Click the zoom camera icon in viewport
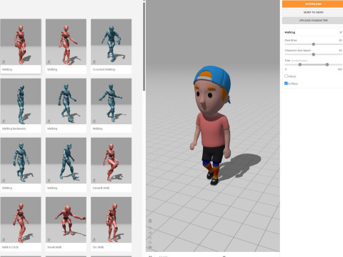This screenshot has width=343, height=257. [x=150, y=237]
